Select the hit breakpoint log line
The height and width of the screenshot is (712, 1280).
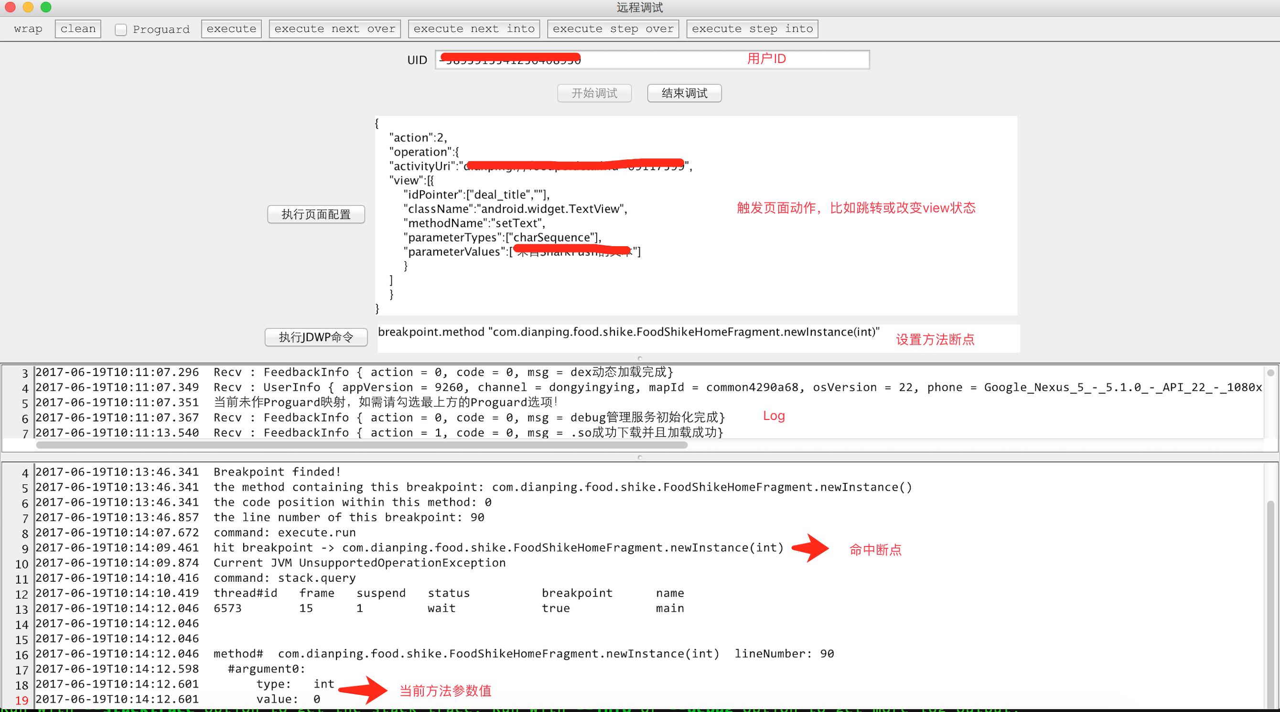coord(497,547)
